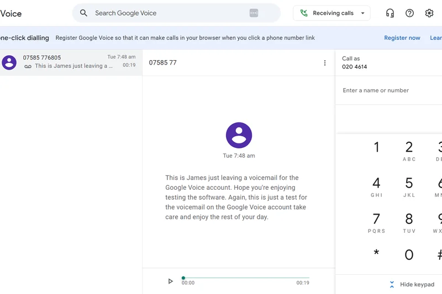Viewport: 442px width, 294px height.
Task: Open search options icon in search bar
Action: (254, 13)
